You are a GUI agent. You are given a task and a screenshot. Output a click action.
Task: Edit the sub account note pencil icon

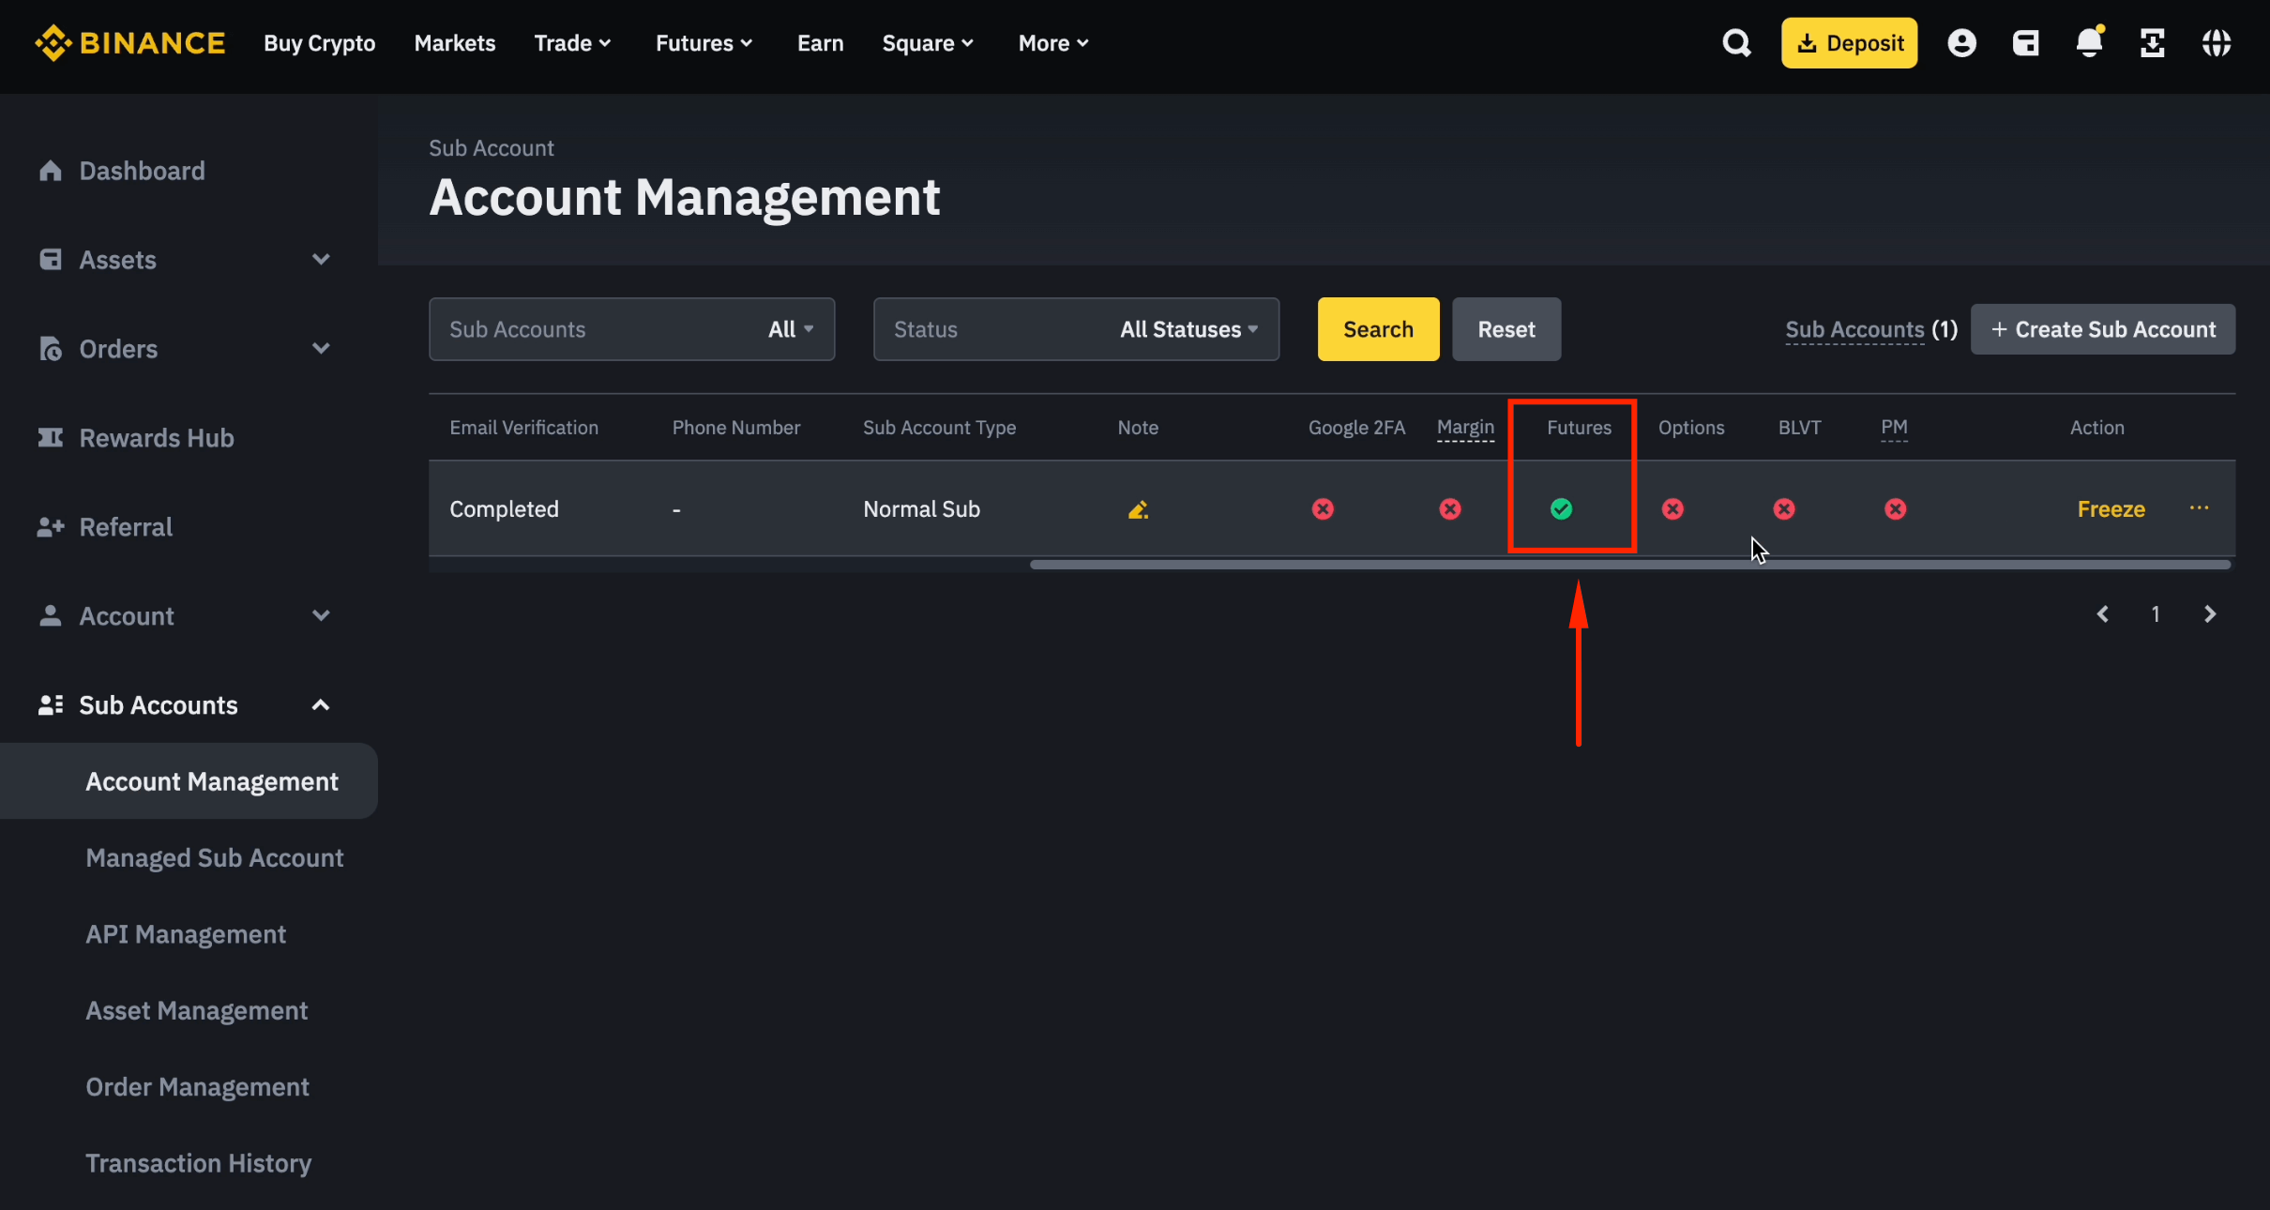point(1137,509)
